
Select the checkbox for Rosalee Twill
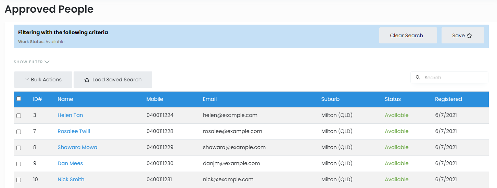click(x=19, y=132)
